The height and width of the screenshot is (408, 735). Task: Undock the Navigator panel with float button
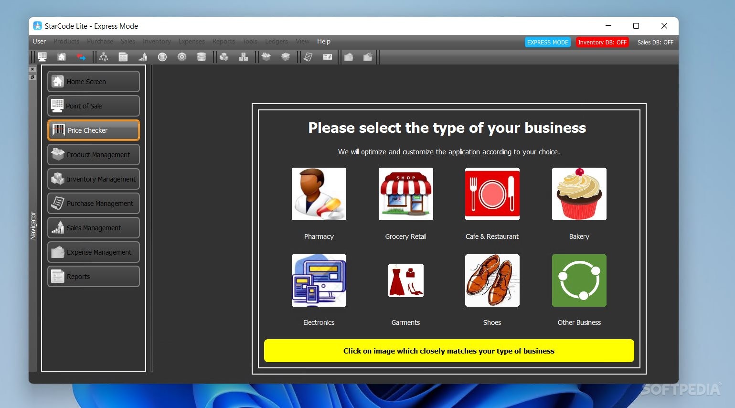32,77
